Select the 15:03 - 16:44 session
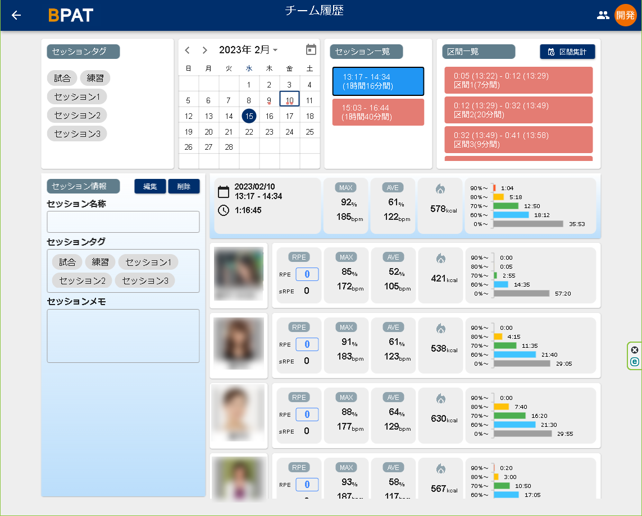The image size is (642, 516). (378, 112)
